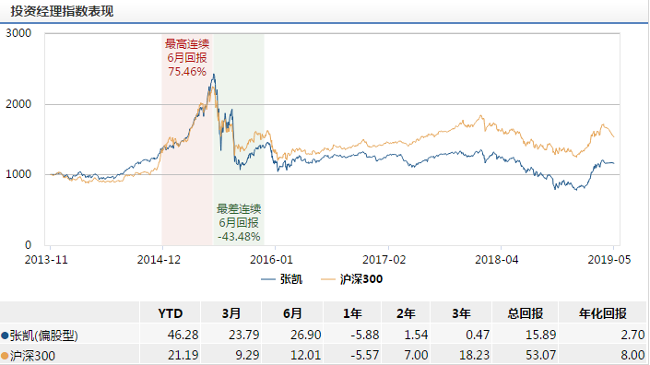
Task: Click the -5.57 one-year value
Action: click(x=365, y=355)
